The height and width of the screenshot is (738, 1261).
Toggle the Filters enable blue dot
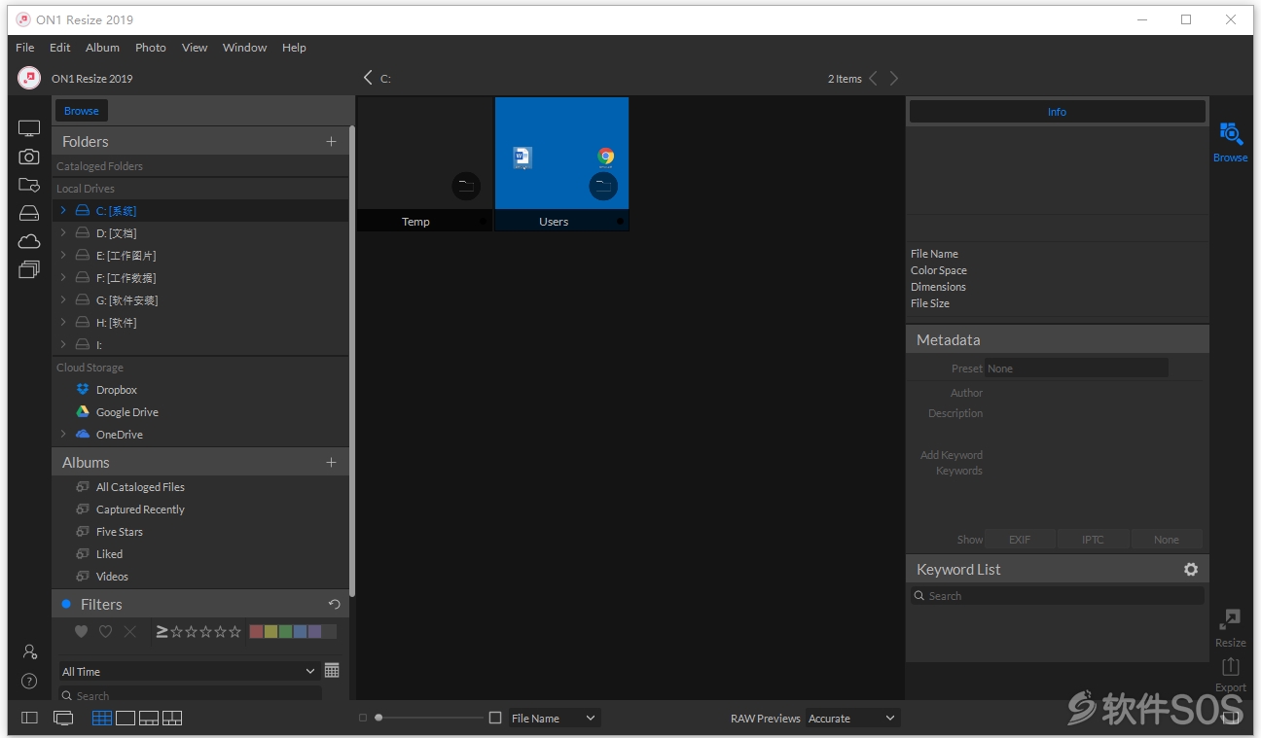pos(66,605)
